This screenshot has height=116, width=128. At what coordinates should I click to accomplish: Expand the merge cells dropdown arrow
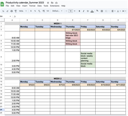pos(109,11)
